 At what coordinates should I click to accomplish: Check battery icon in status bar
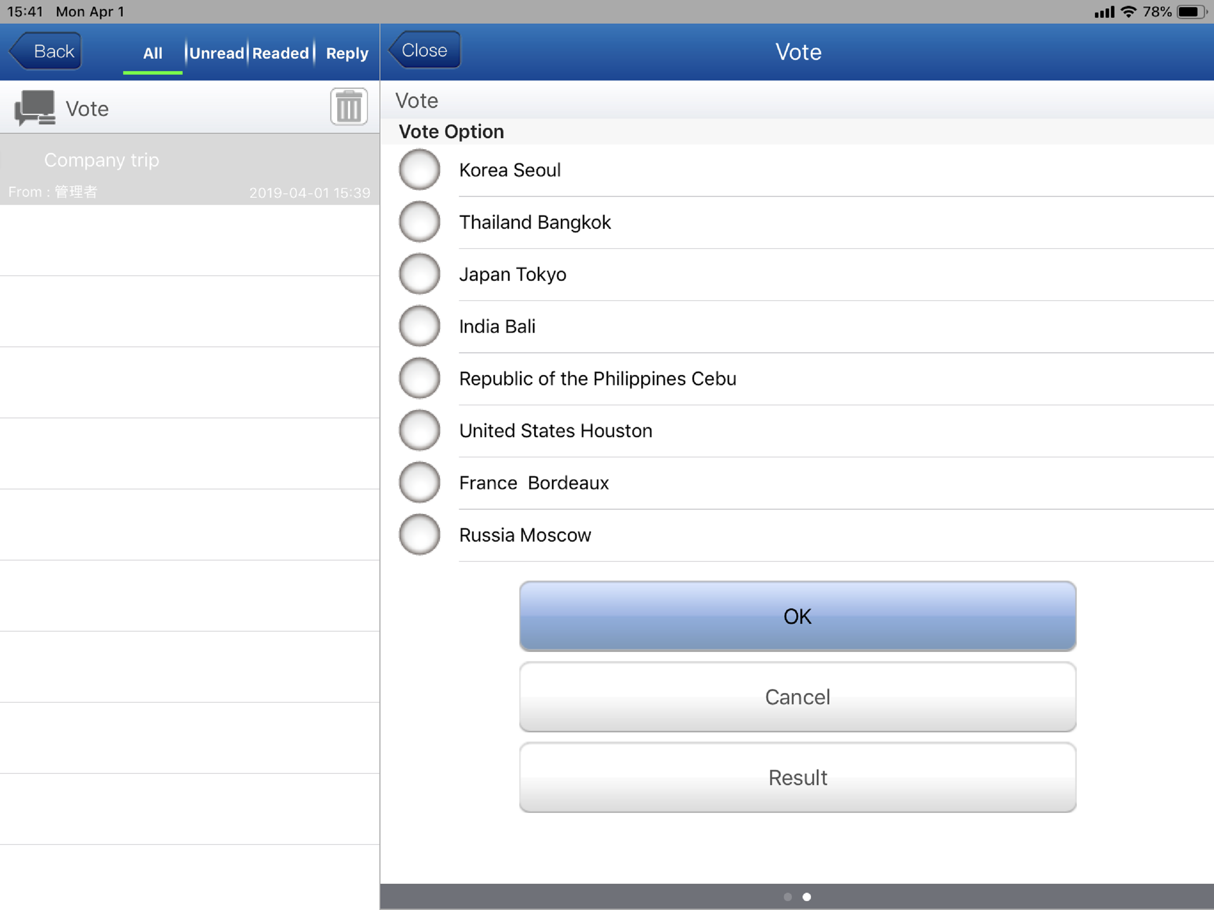pyautogui.click(x=1192, y=12)
